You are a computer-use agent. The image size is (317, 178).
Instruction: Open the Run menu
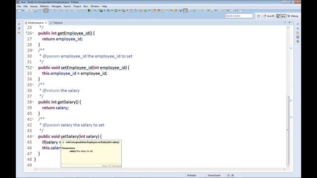[86, 6]
